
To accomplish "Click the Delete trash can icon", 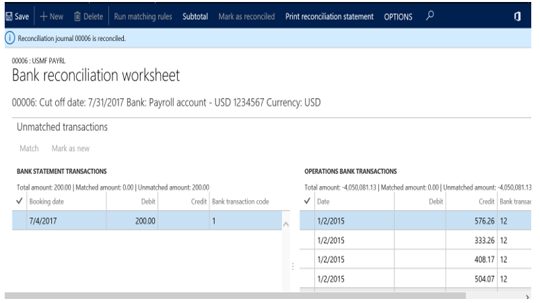I will click(x=77, y=16).
